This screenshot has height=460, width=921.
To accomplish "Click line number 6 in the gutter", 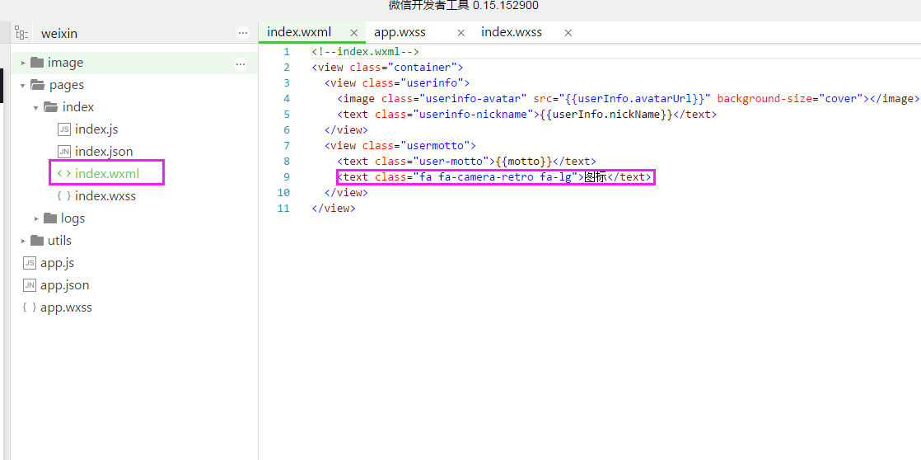I will coord(287,129).
